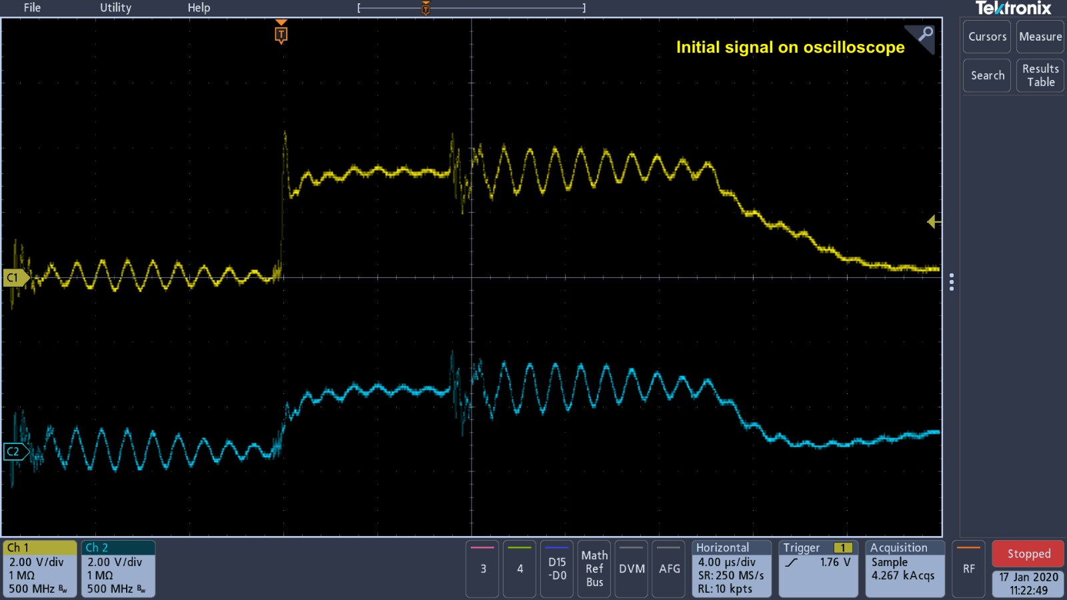Viewport: 1067px width, 600px height.
Task: Click the horizontal record position bar
Action: [471, 8]
